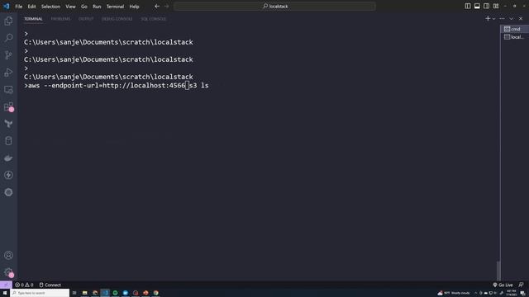
Task: Click Connect in the status bar
Action: (50, 285)
